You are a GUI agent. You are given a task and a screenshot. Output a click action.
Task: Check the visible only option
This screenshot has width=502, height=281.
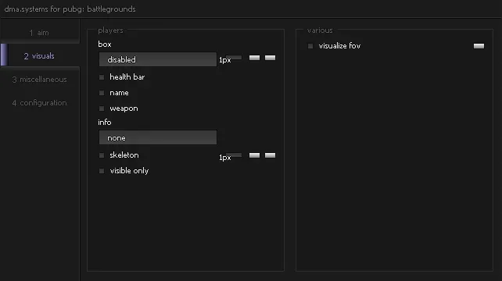tap(102, 171)
